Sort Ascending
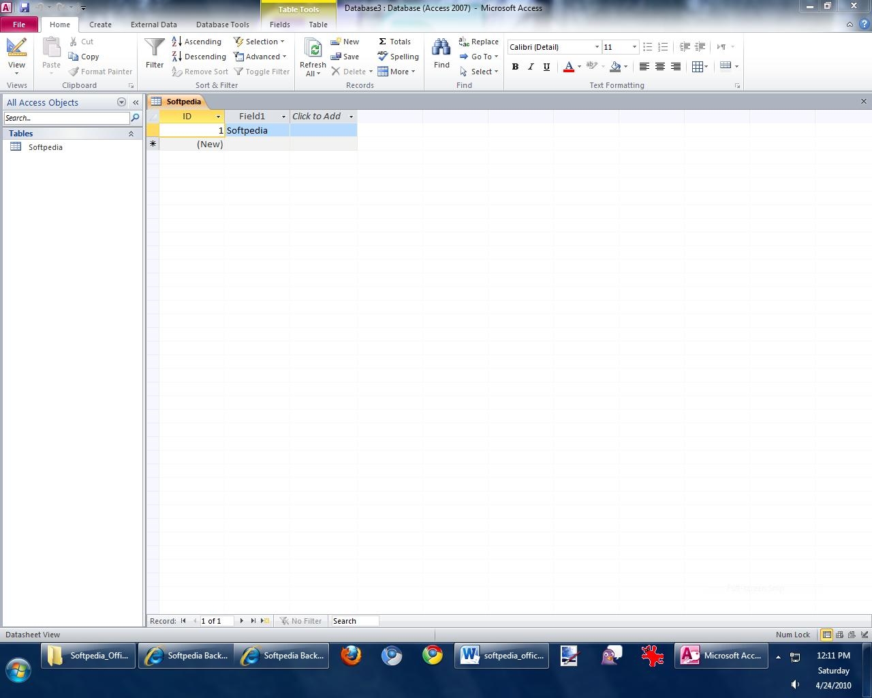 click(197, 42)
